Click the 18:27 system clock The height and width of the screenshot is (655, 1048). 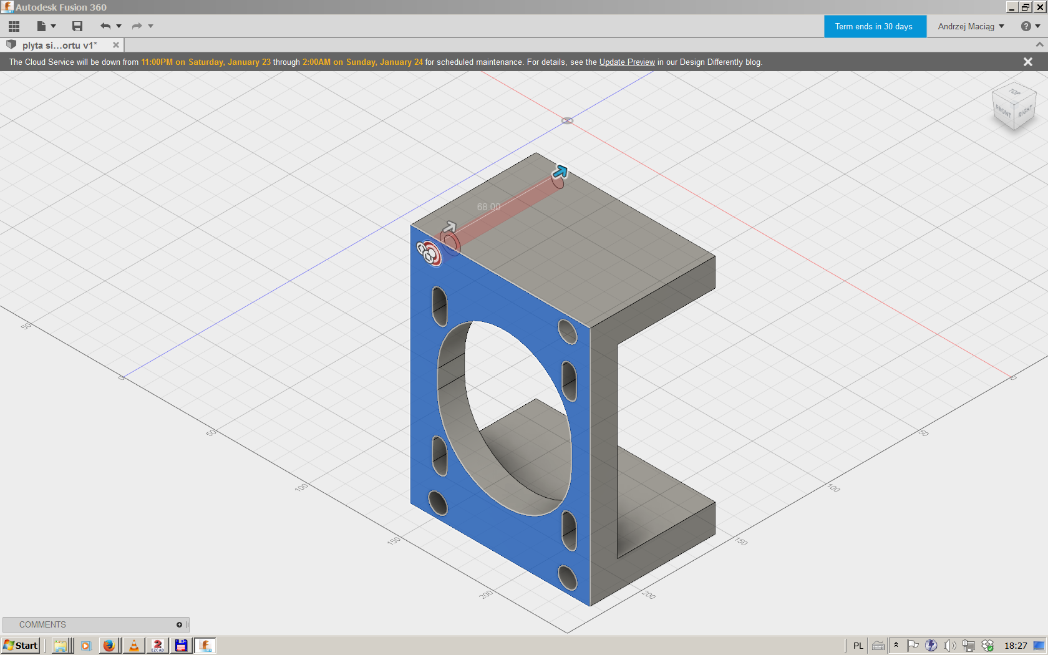[x=1016, y=646]
